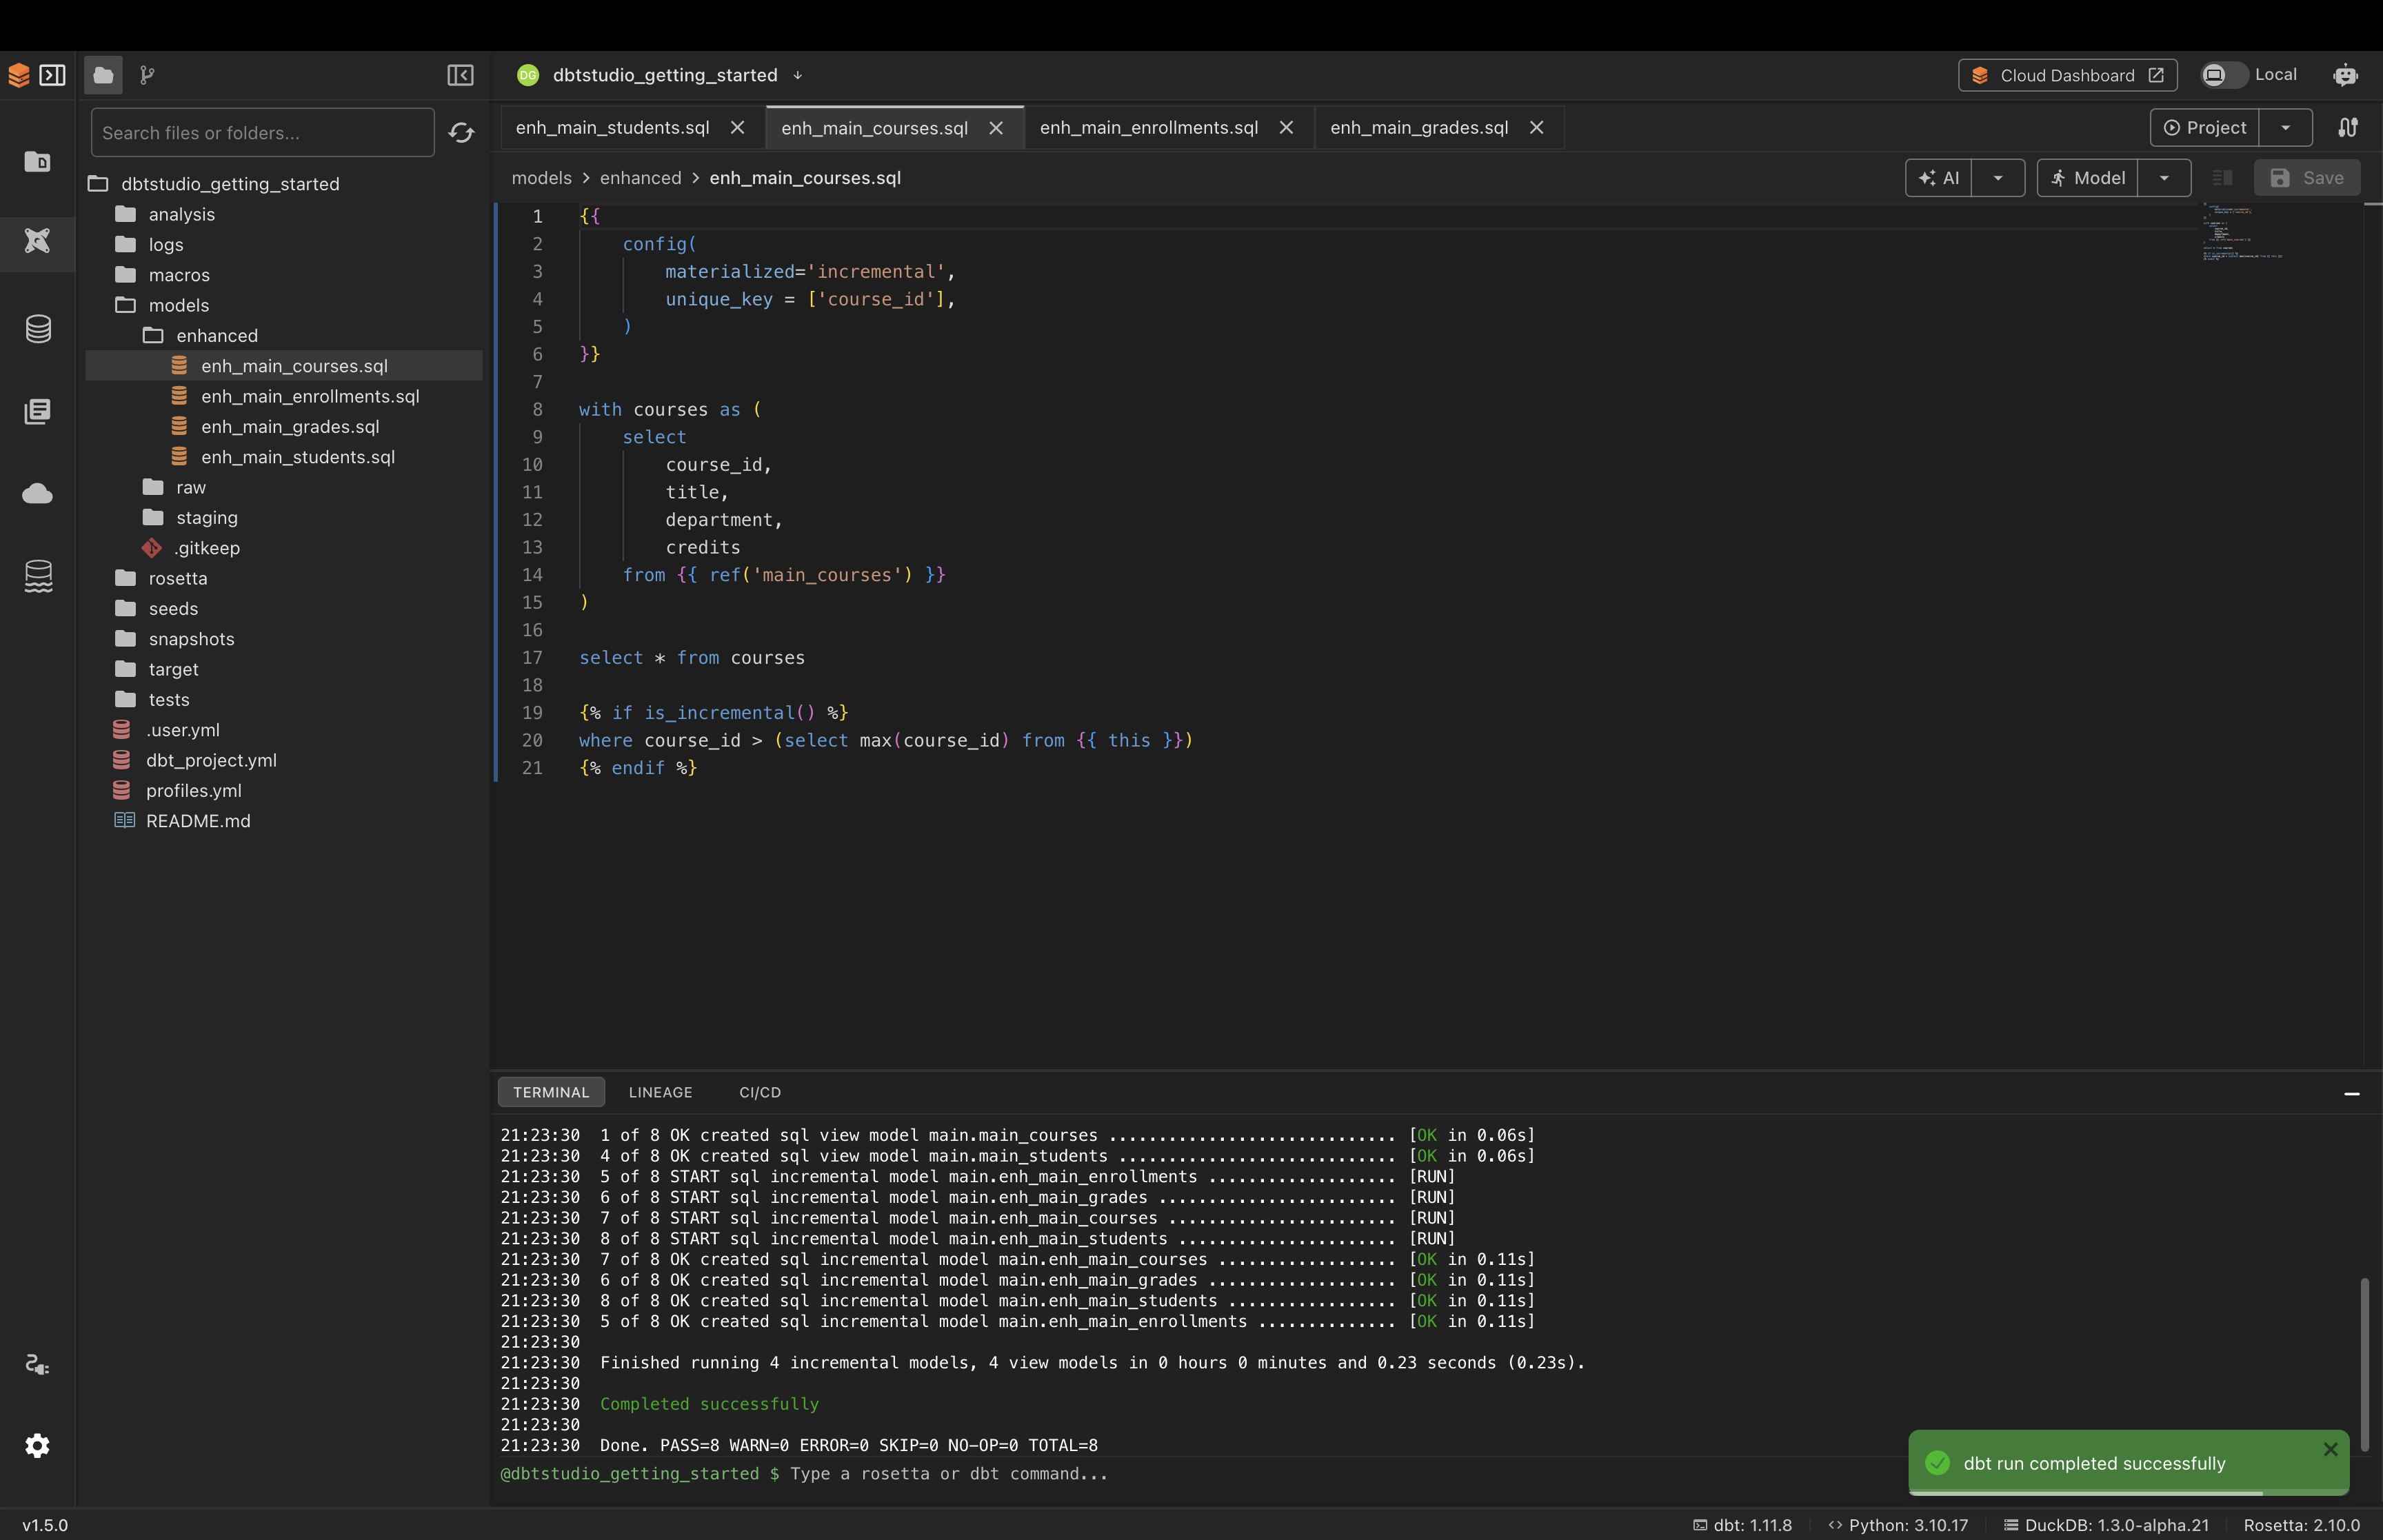The image size is (2383, 1540).
Task: Select the TERMINAL panel tab
Action: tap(551, 1092)
